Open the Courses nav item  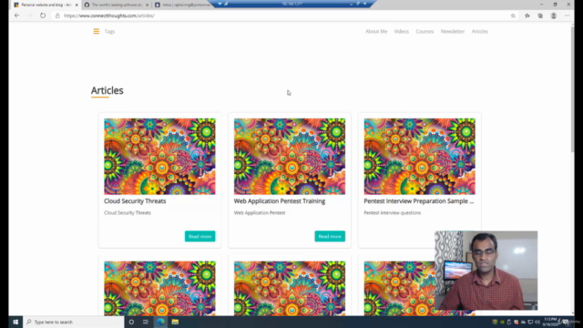424,32
